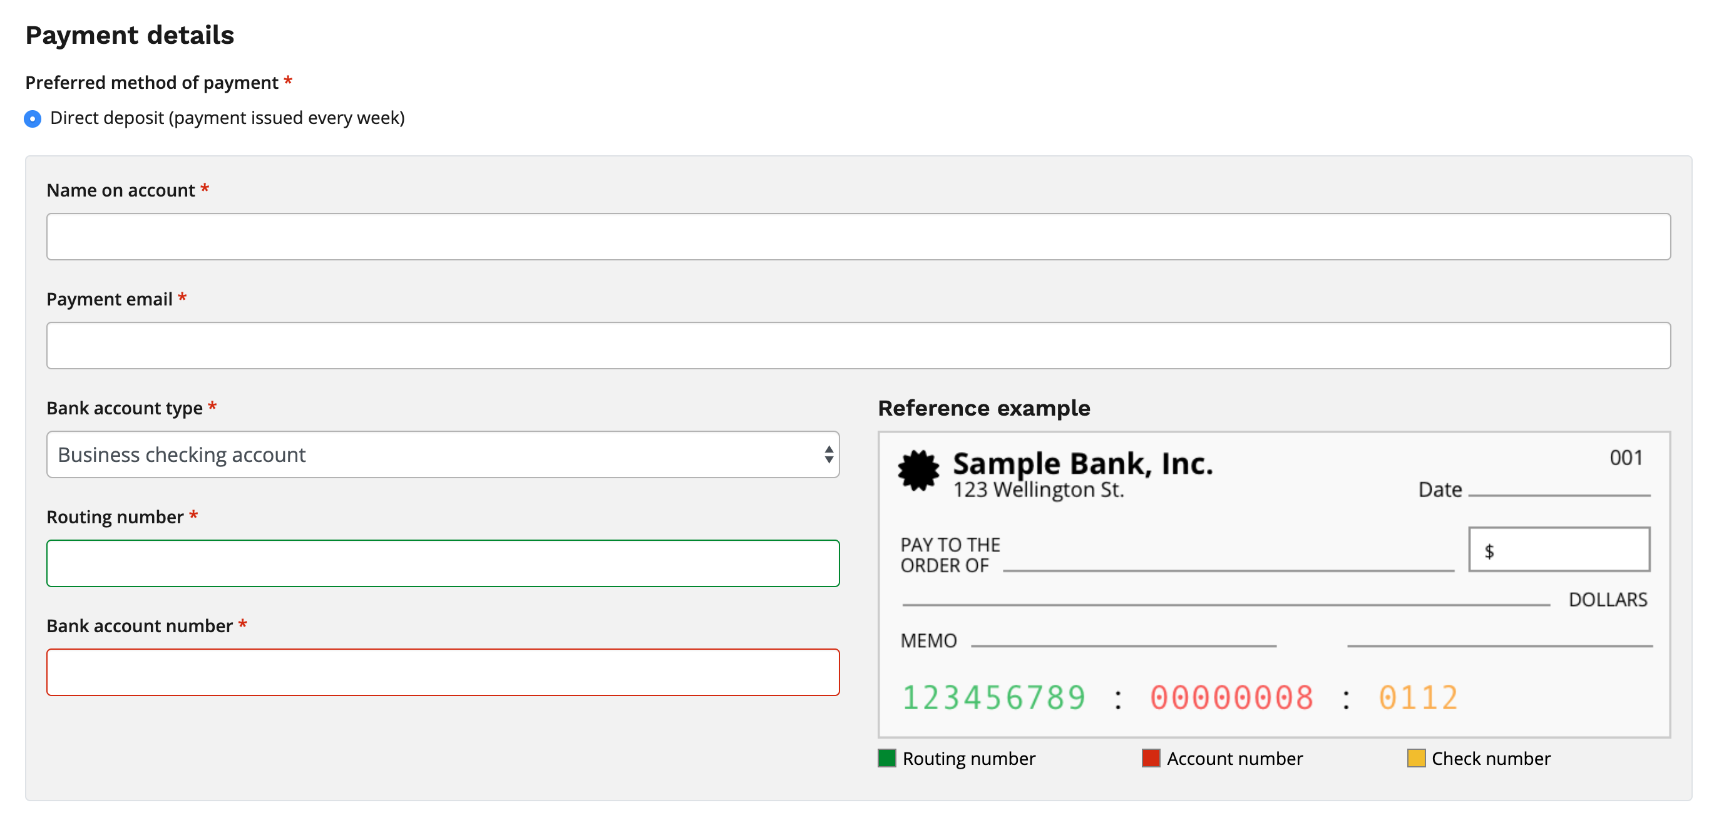Screen dimensions: 1719x820
Task: Open the Bank account type dropdown
Action: (x=443, y=454)
